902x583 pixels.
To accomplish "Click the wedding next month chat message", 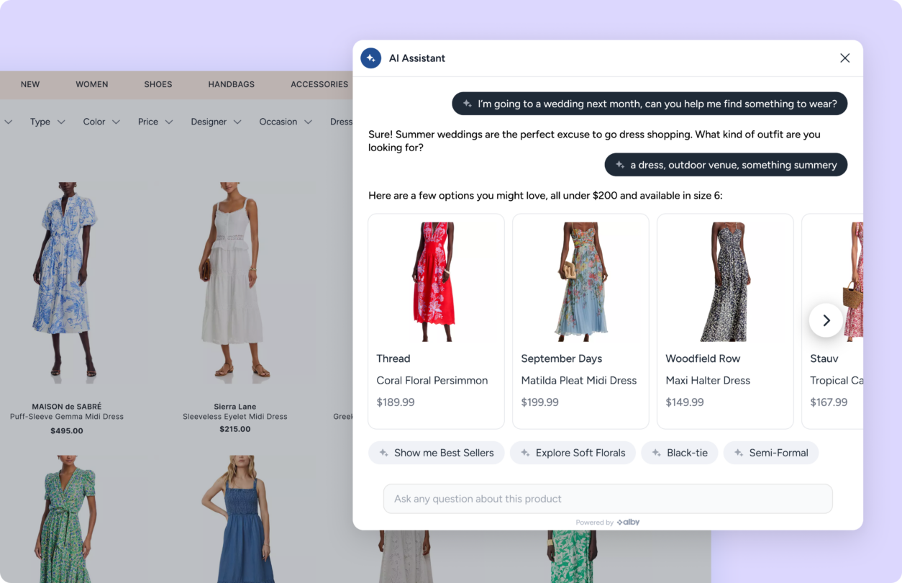I will [650, 104].
